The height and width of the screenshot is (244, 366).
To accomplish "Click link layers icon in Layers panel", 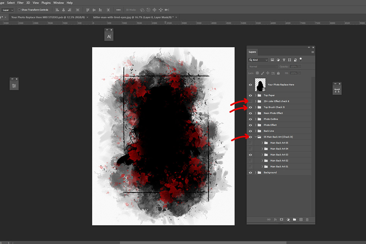I will (x=269, y=220).
